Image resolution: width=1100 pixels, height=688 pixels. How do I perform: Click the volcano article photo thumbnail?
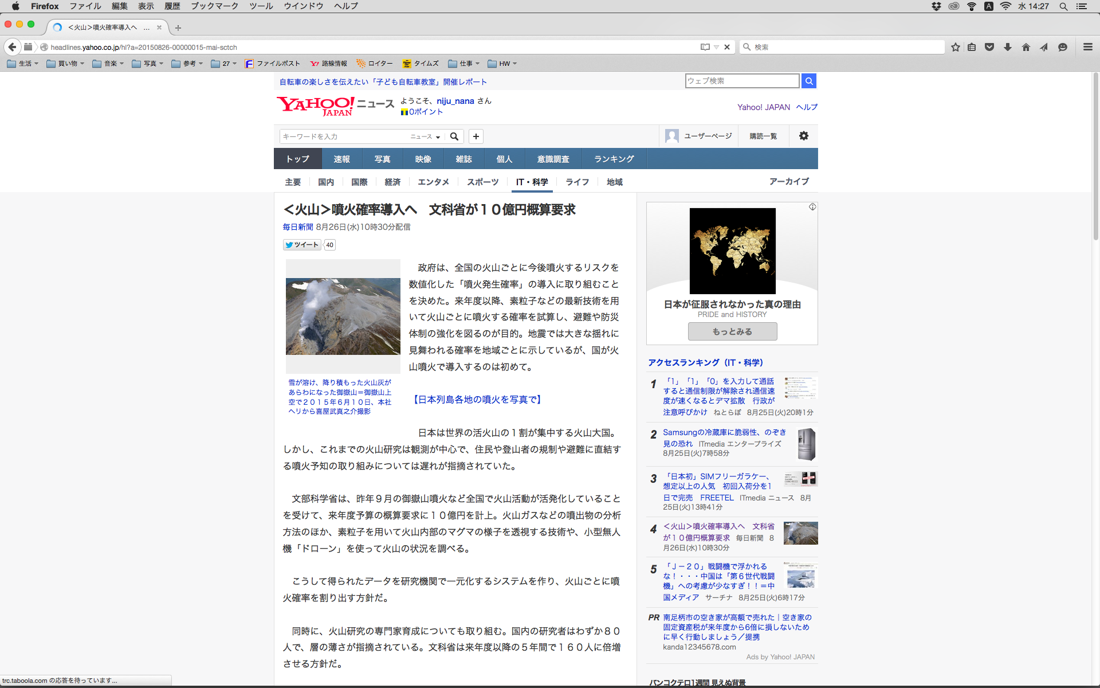pos(343,316)
